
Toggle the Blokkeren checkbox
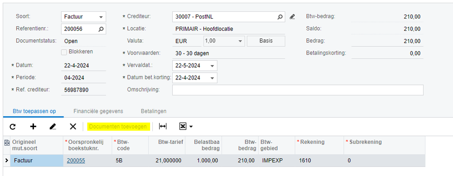pyautogui.click(x=64, y=52)
